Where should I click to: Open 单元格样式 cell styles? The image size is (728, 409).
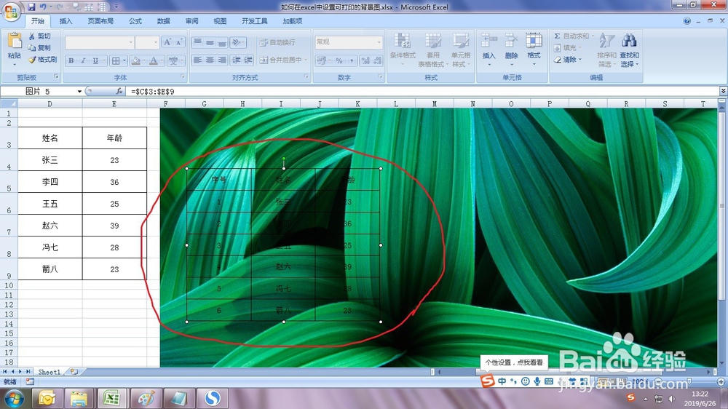click(461, 49)
